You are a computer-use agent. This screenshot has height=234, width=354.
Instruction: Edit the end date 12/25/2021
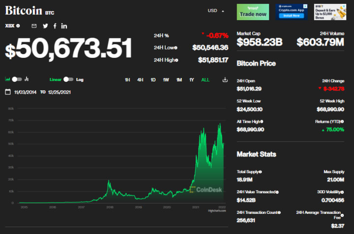(x=59, y=92)
